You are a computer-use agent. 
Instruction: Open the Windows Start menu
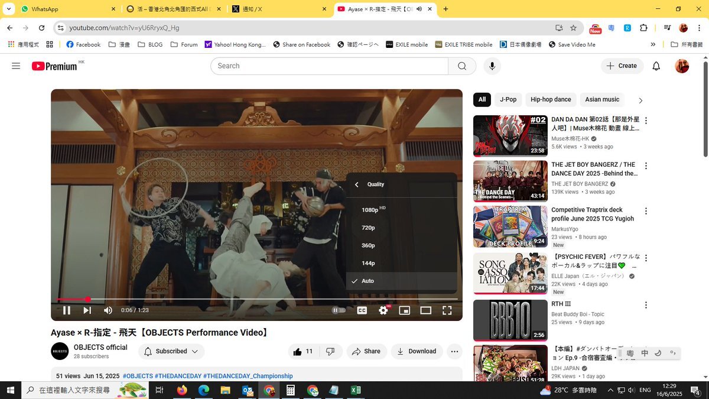11,390
